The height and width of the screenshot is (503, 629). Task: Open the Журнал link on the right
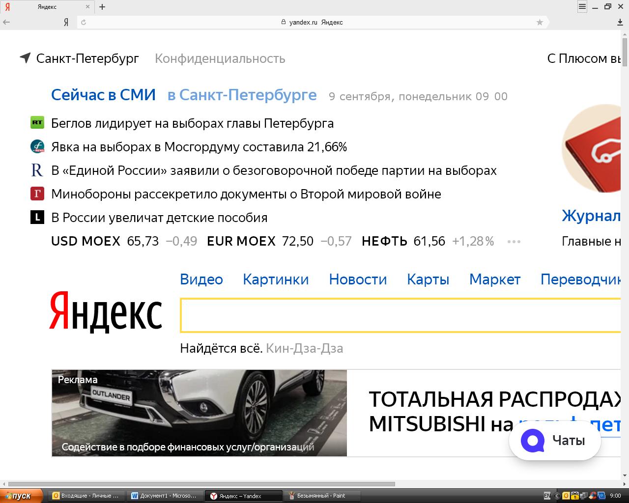(591, 216)
